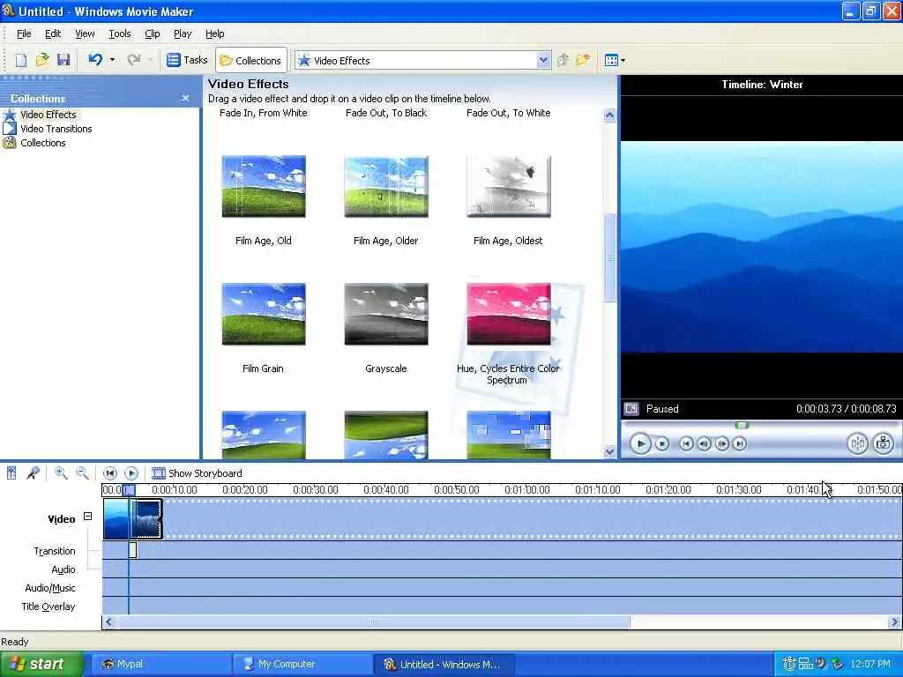Viewport: 903px width, 677px height.
Task: Click the monitor Forward button
Action: (x=740, y=444)
